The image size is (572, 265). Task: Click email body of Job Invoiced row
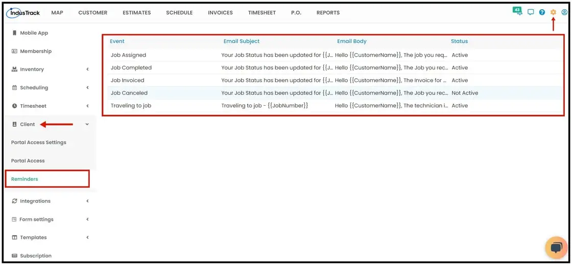tap(391, 80)
